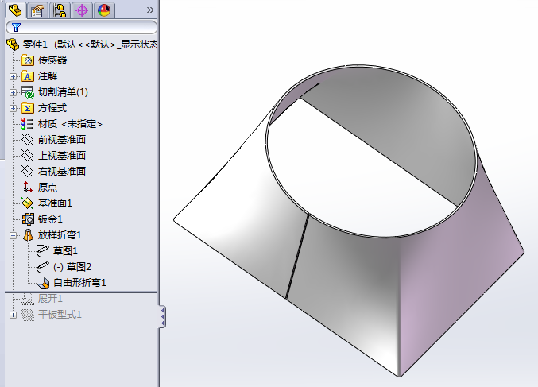Expand the 方程式 equations folder
Screen dimensions: 538x387
coord(13,108)
